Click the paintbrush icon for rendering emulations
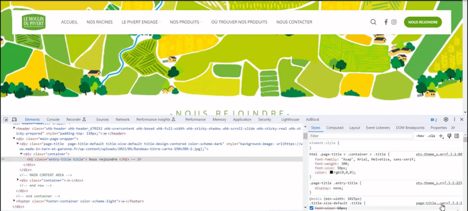 [449, 136]
